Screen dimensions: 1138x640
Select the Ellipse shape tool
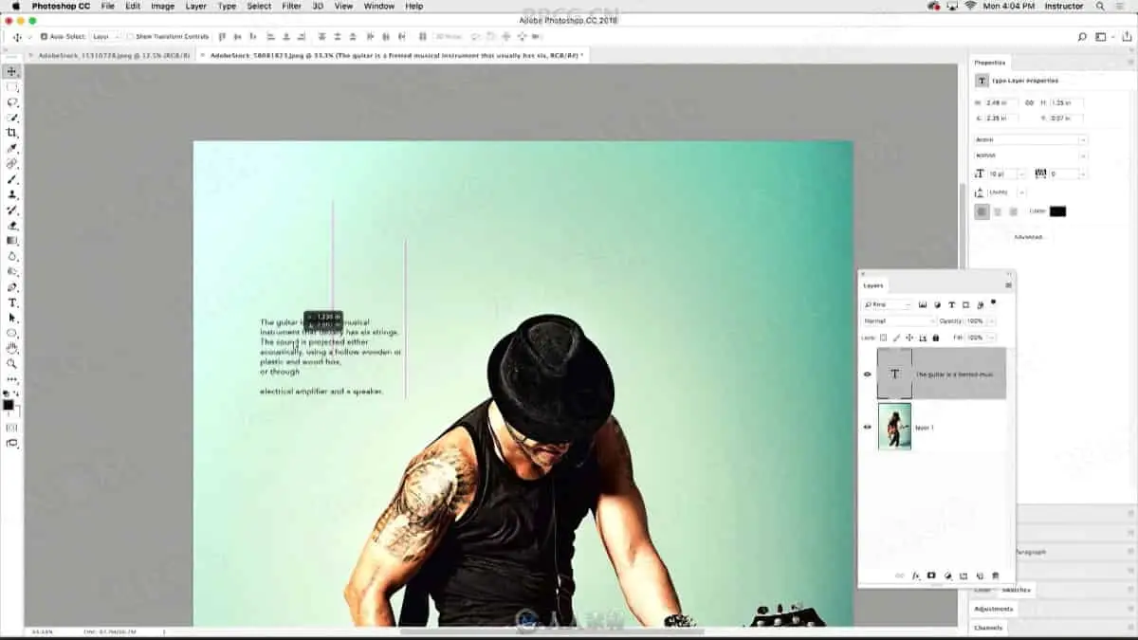[x=12, y=333]
